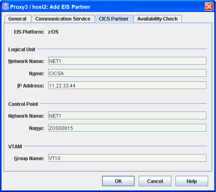This screenshot has width=216, height=192.
Task: Switch to the General tab
Action: tap(17, 19)
